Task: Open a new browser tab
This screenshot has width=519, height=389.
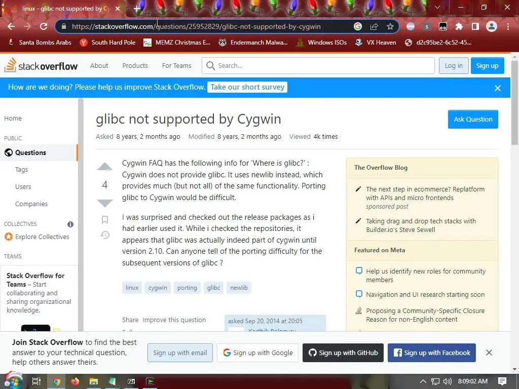Action: (x=137, y=9)
